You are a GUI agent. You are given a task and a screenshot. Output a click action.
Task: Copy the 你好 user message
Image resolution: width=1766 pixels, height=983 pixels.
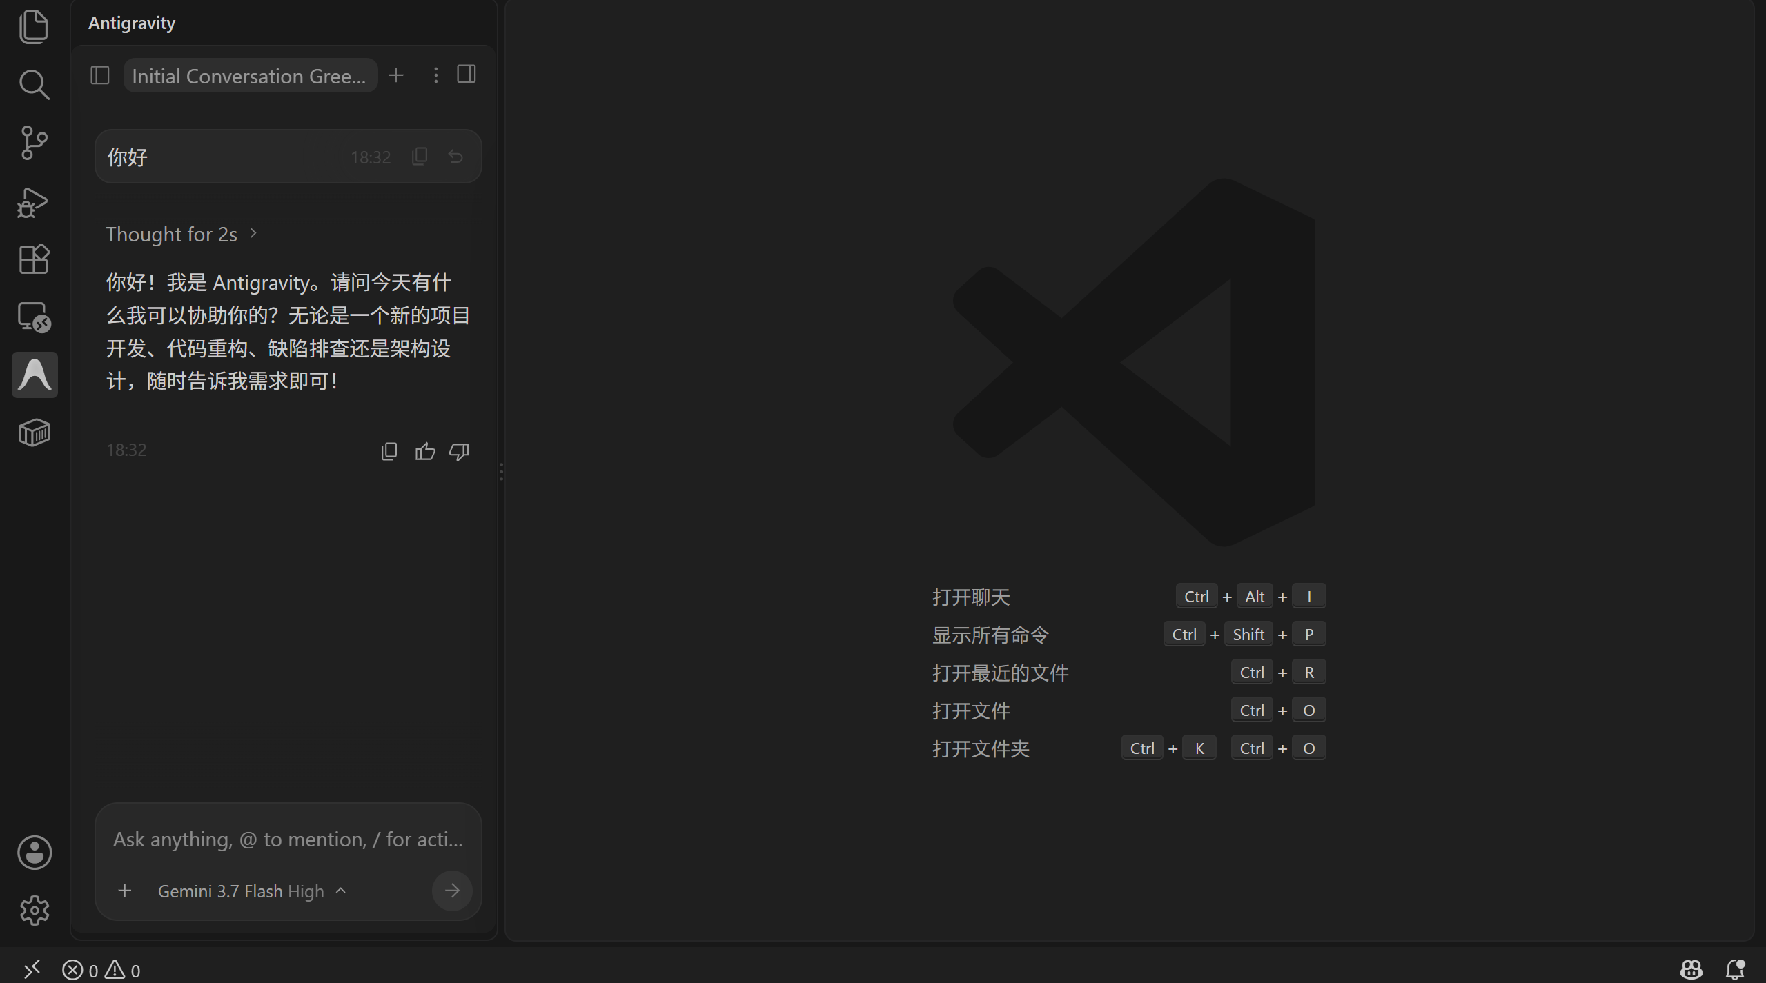coord(420,157)
